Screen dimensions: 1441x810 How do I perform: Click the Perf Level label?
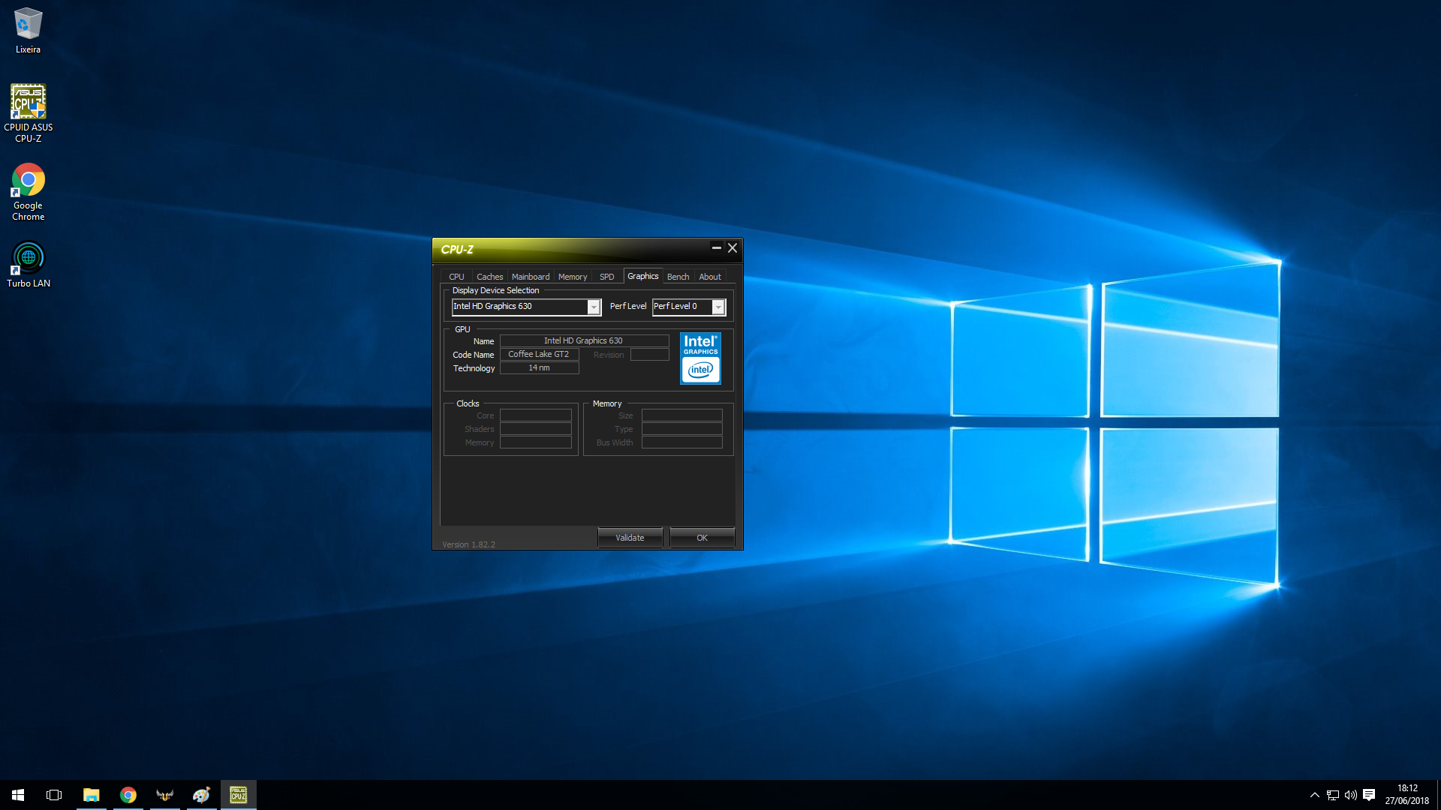click(x=628, y=306)
